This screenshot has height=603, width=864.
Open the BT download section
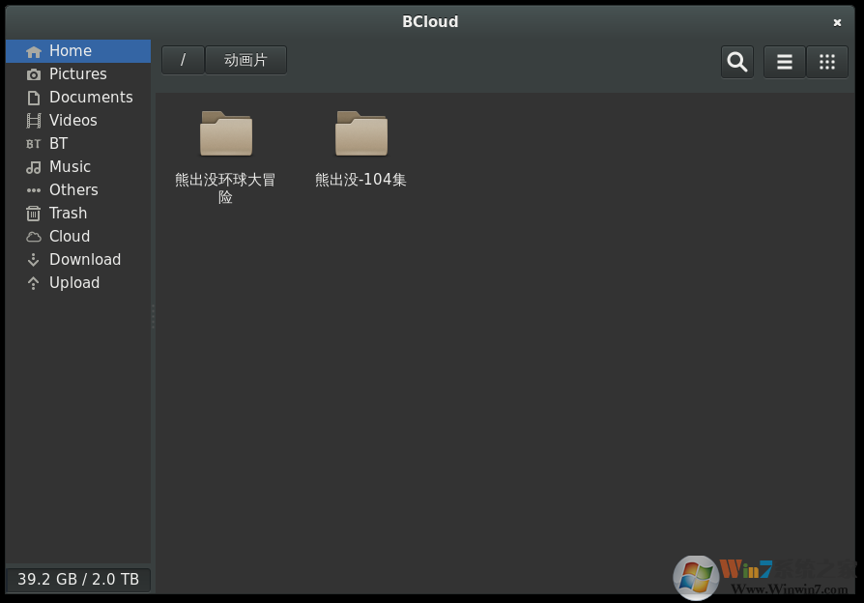(x=58, y=143)
